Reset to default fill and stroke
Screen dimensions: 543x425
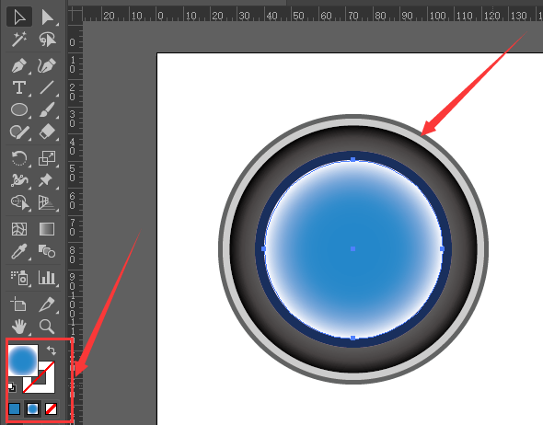pos(12,387)
